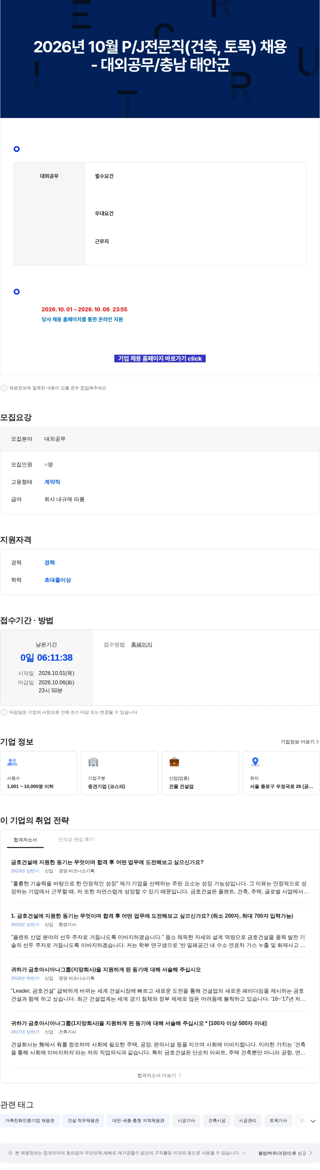Screen dimensions: 320x1170
Task: Click the gray dot icon in copyright notice
Action: (10, 1153)
